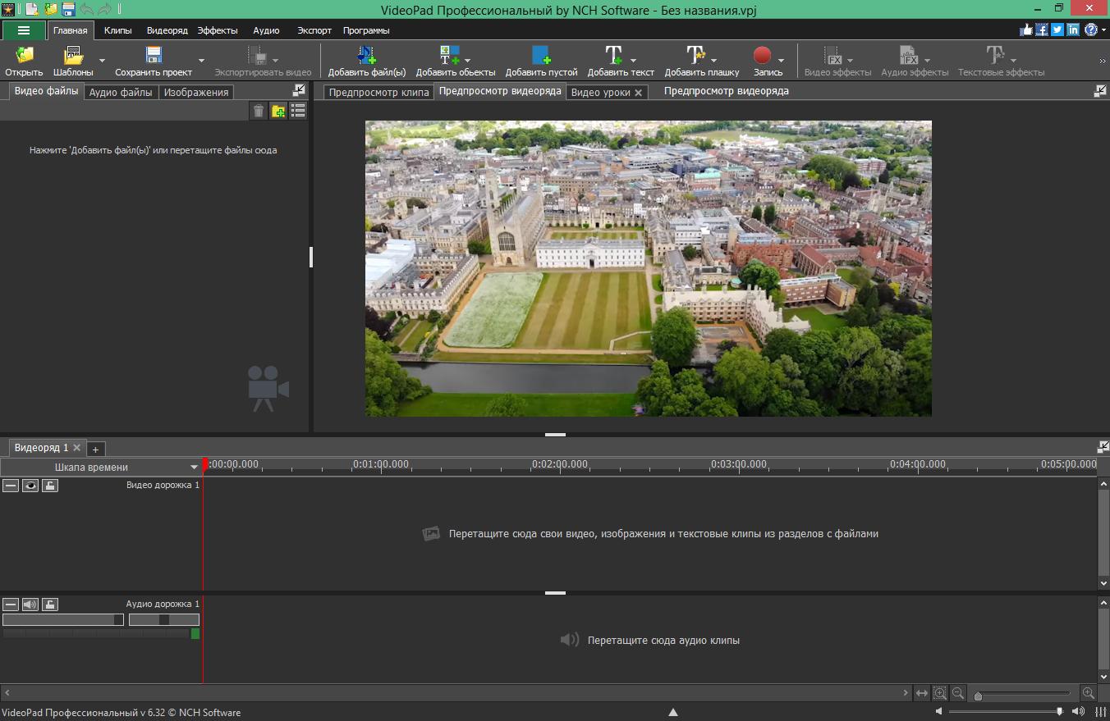The image size is (1110, 721).
Task: Toggle the lock on Аудио дорожка 1
Action: (50, 605)
